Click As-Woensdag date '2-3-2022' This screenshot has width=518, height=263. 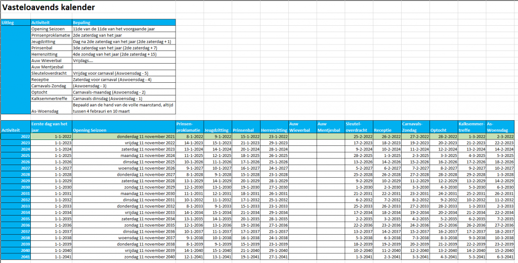(500, 136)
